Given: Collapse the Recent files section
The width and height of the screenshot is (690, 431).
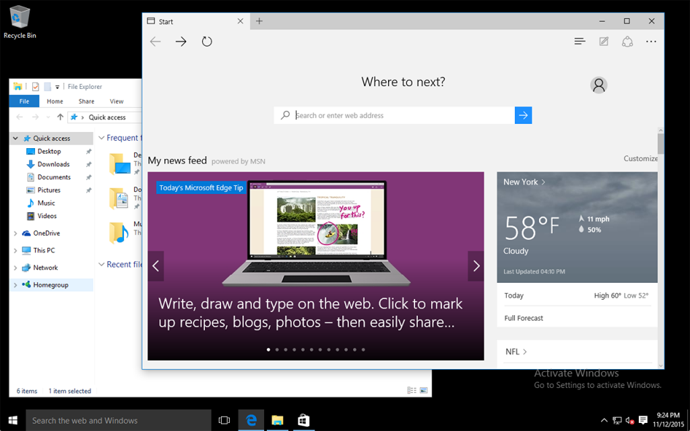Looking at the screenshot, I should (102, 264).
